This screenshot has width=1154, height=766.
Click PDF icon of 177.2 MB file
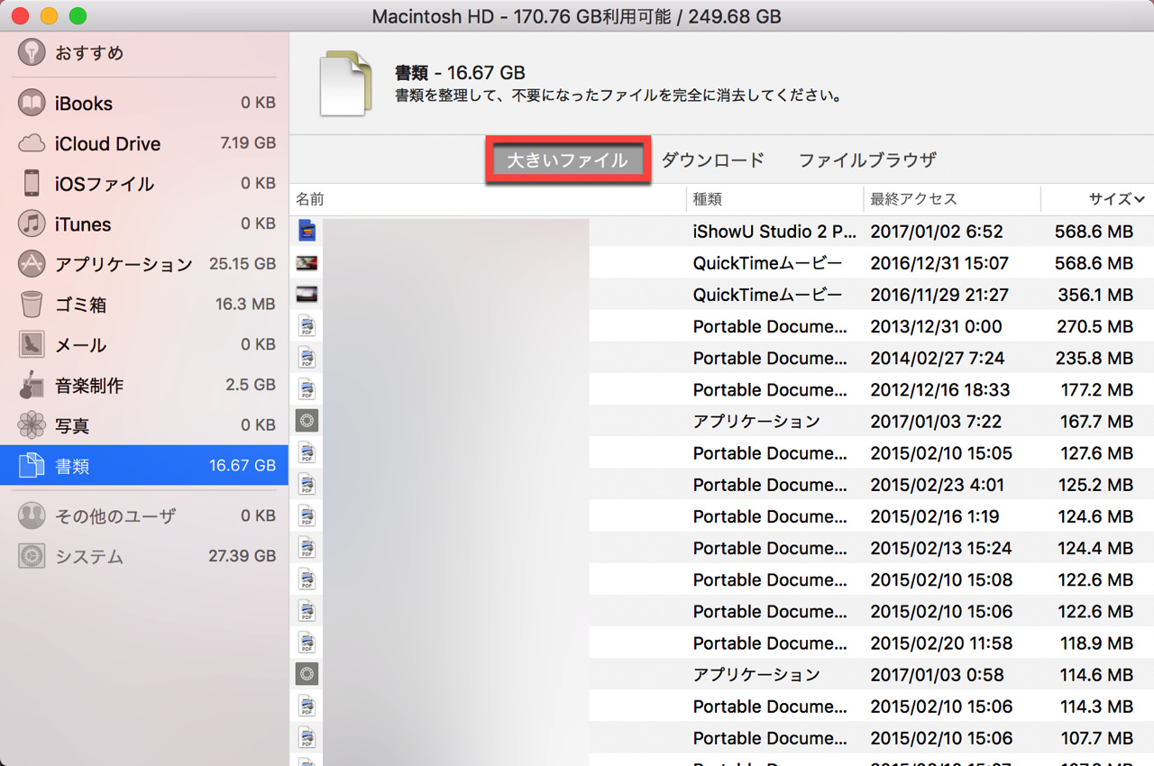tap(307, 389)
